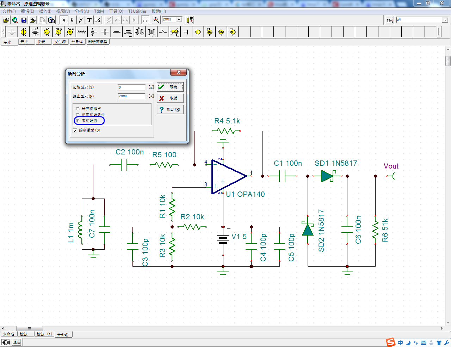
Task: Click the 终止显示 input field
Action: pyautogui.click(x=131, y=96)
